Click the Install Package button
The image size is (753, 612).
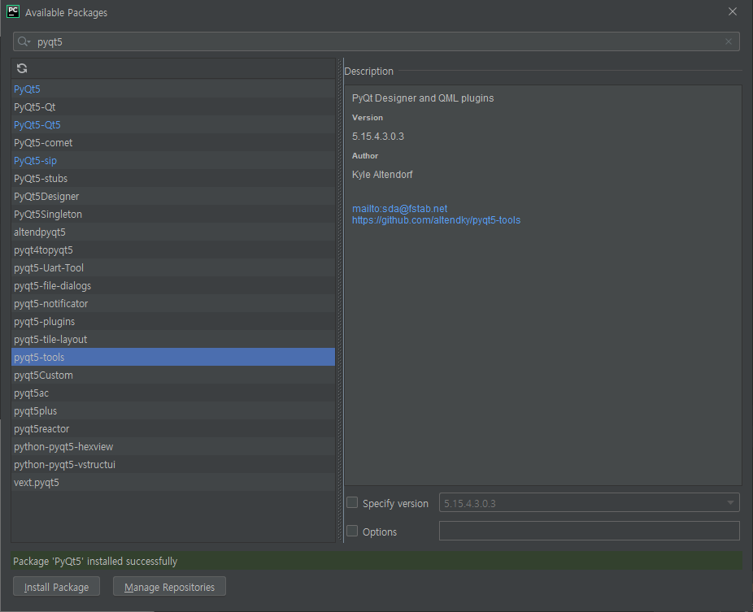pos(56,587)
